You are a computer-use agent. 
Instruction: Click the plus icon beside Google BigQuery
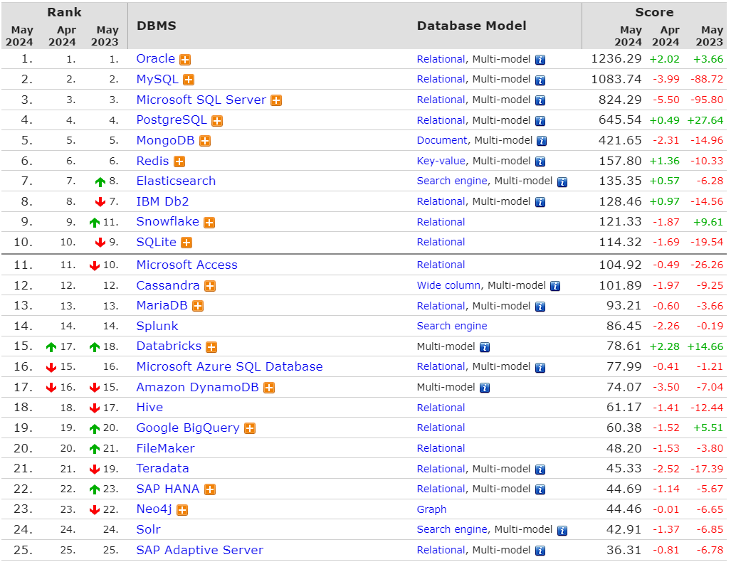click(x=250, y=429)
